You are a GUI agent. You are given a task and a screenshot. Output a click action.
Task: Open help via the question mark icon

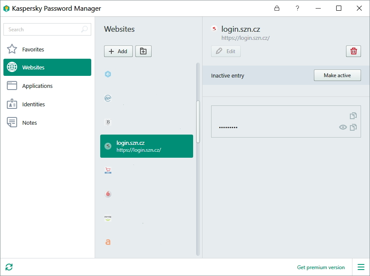[x=297, y=8]
